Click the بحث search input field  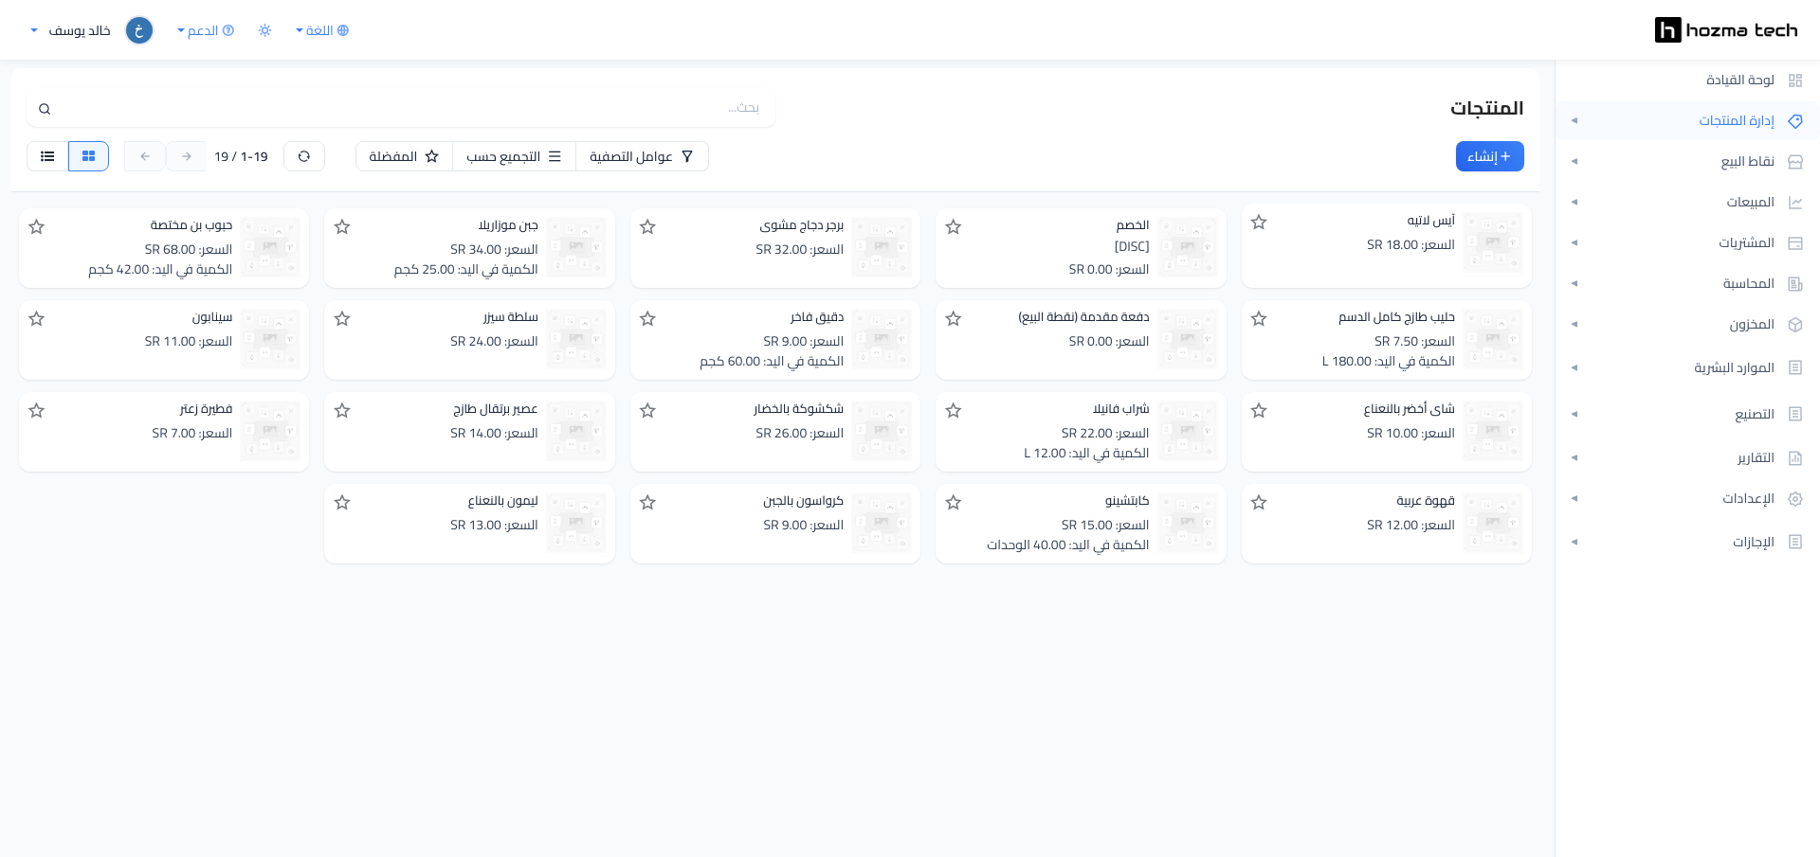pyautogui.click(x=401, y=108)
